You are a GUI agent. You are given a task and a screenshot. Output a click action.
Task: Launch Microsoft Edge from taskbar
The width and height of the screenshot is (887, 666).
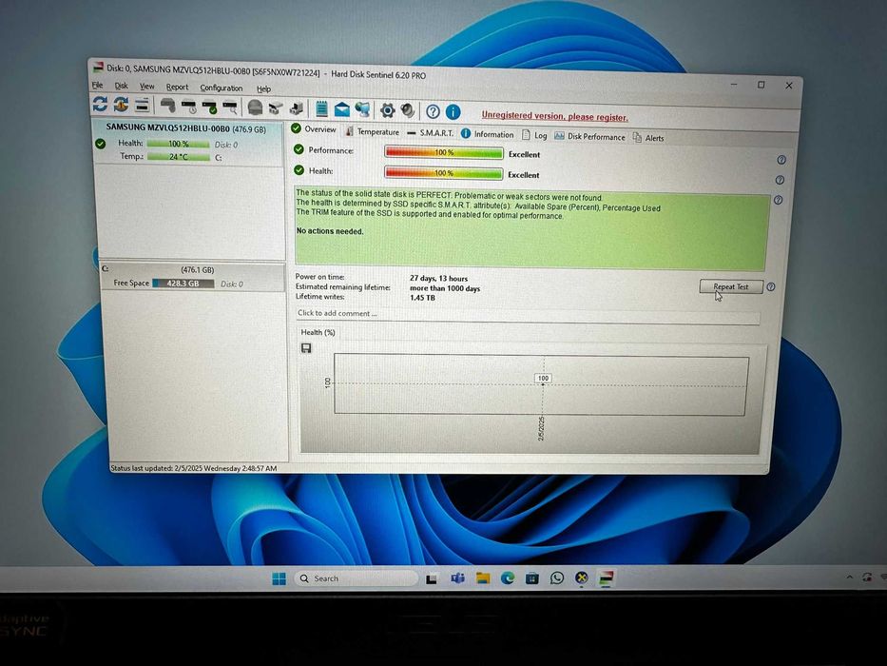point(508,578)
